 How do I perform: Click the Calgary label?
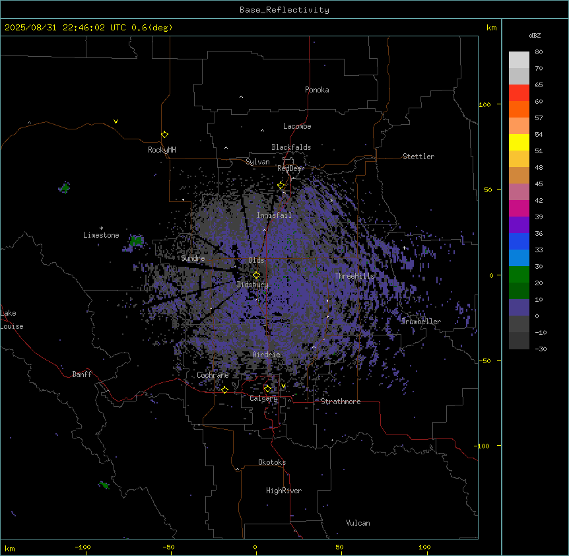pos(264,398)
